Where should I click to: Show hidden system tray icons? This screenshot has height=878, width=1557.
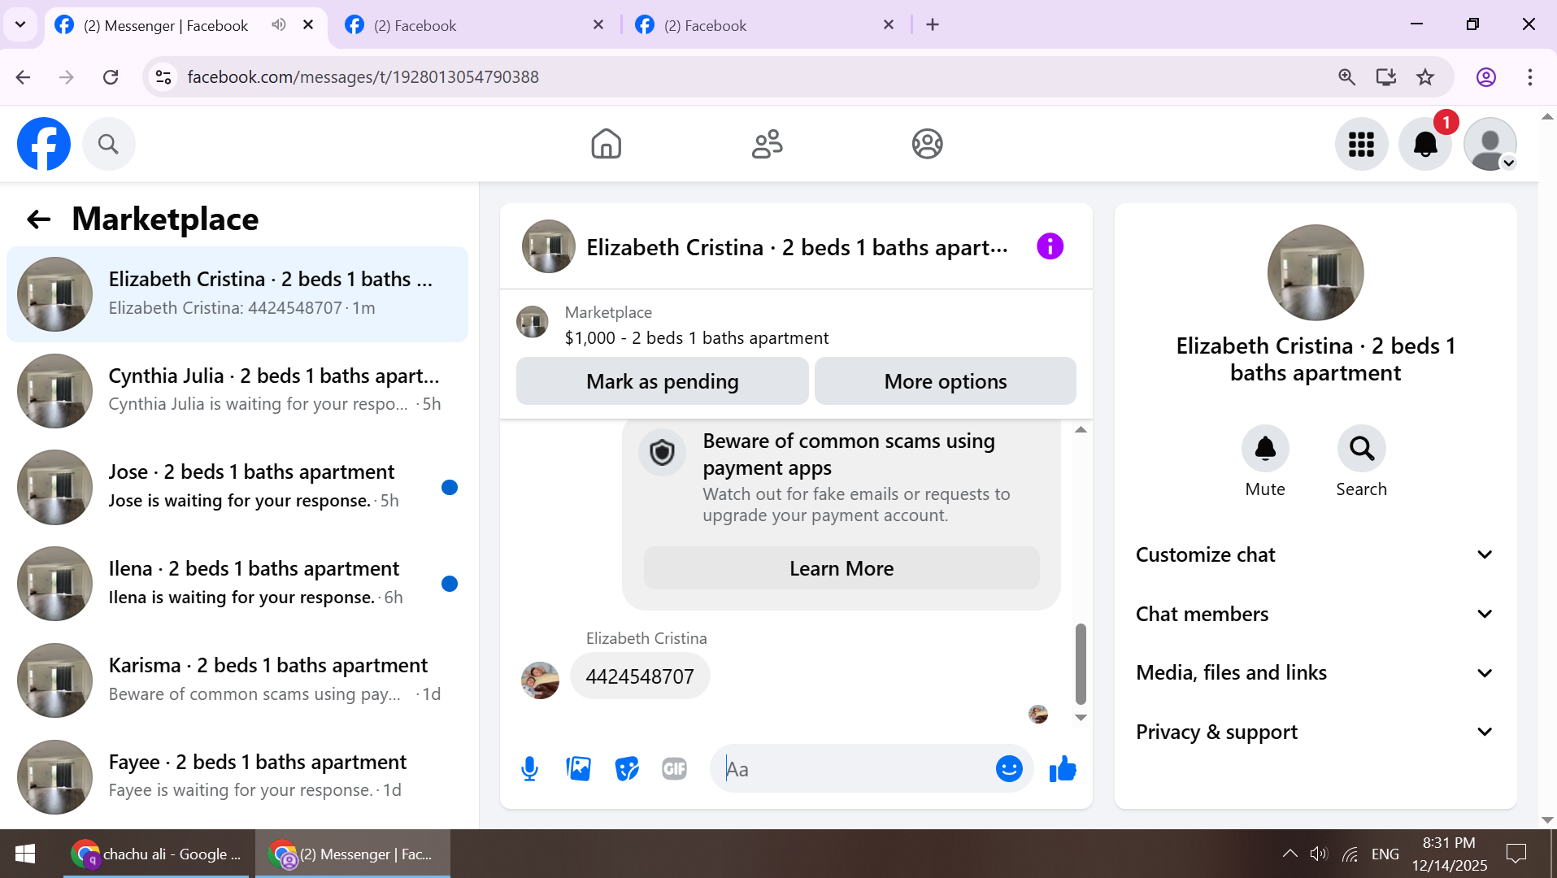1290,854
